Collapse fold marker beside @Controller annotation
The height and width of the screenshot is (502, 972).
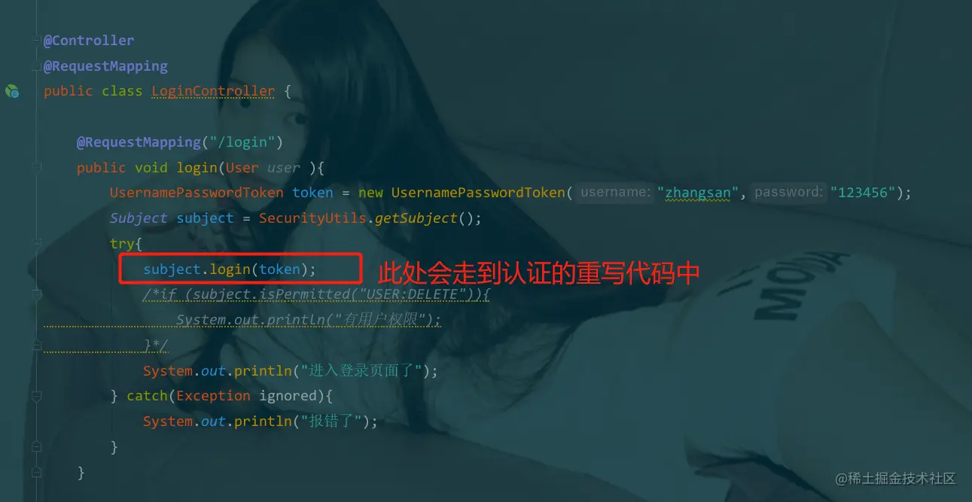tap(36, 41)
